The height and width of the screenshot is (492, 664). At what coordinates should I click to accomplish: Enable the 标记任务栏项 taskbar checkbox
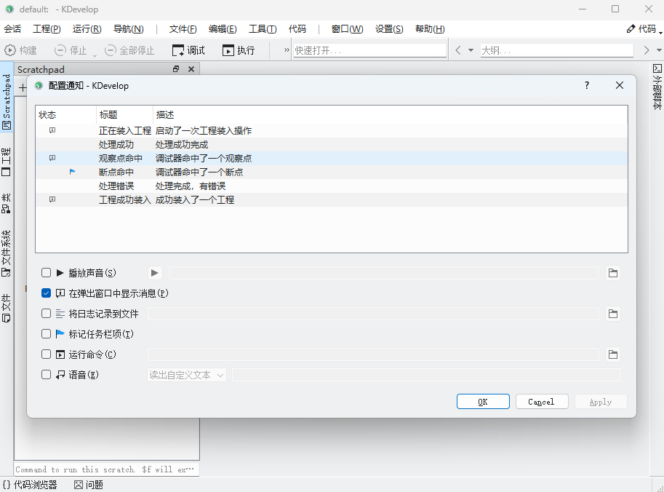click(46, 333)
